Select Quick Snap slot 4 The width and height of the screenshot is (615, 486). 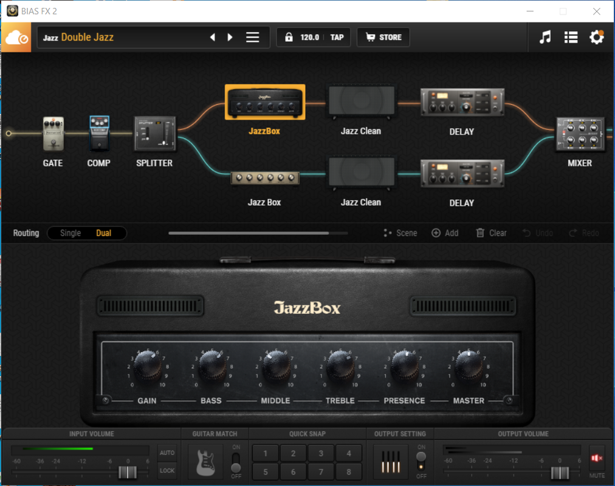tap(349, 453)
